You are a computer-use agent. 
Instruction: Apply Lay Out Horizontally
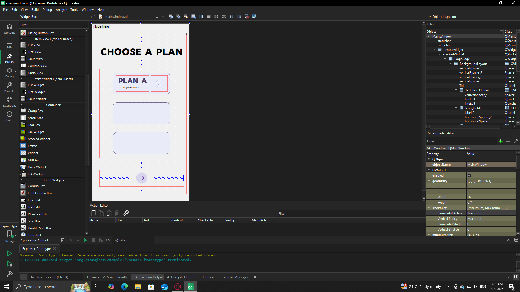(x=201, y=16)
